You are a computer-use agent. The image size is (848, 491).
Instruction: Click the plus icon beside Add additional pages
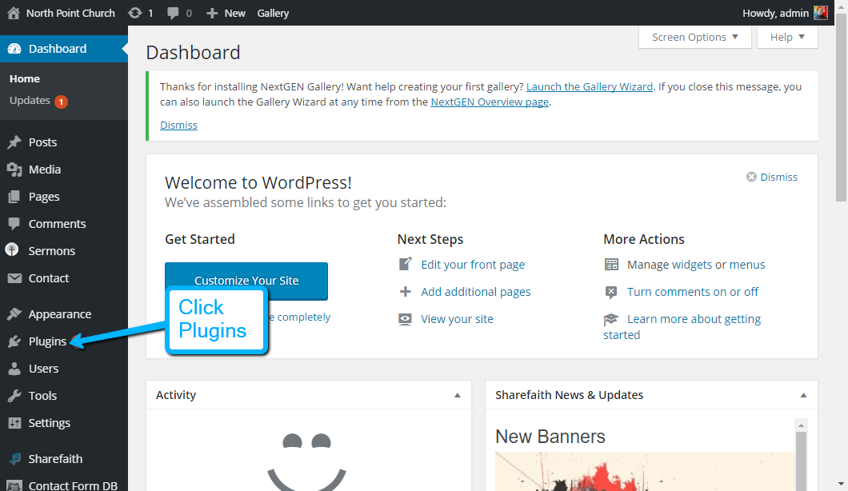(x=405, y=292)
